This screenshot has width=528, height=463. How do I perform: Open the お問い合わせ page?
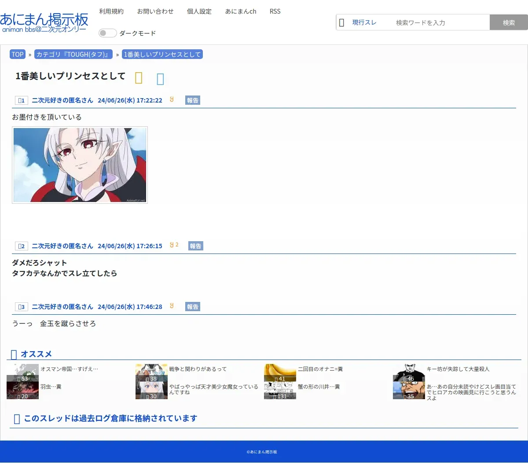point(155,11)
